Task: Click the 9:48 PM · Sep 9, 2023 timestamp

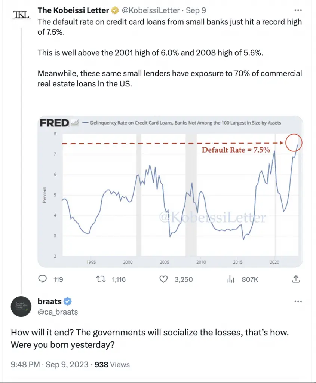Action: [50, 364]
